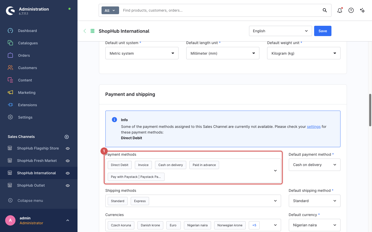Save the sales channel
This screenshot has width=372, height=232.
click(323, 31)
